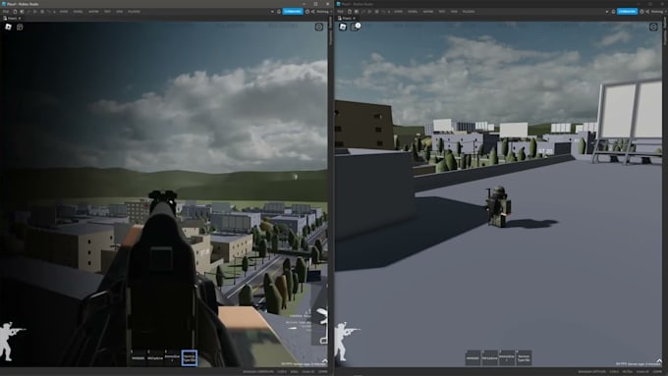Open the dropdown arrow left of Collaborate in left window
The image size is (668, 376).
click(272, 12)
